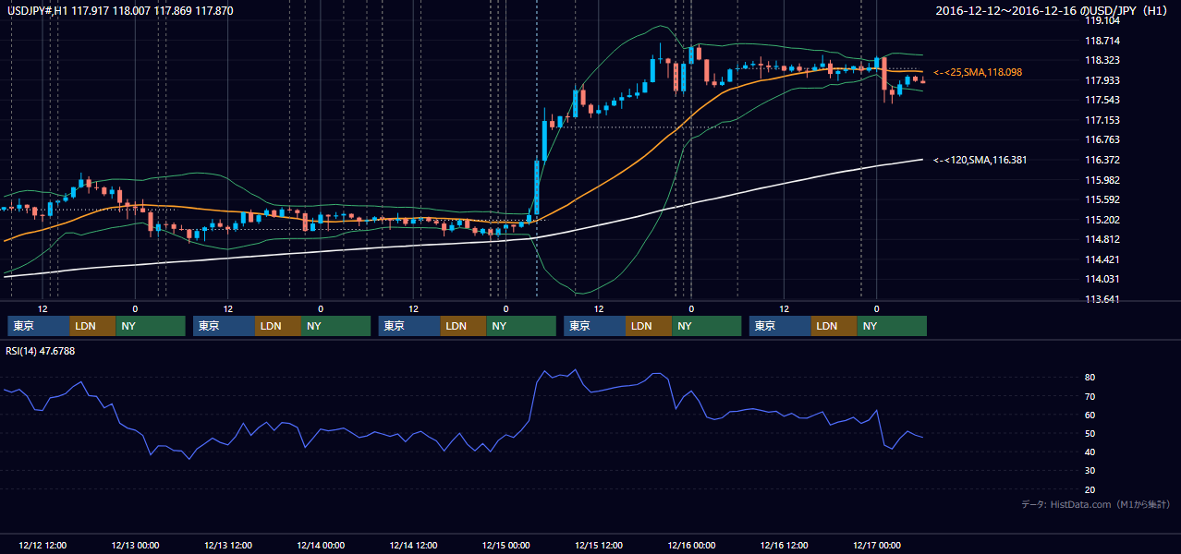Click the RSI axis level 60
The image size is (1181, 554).
coord(1090,415)
